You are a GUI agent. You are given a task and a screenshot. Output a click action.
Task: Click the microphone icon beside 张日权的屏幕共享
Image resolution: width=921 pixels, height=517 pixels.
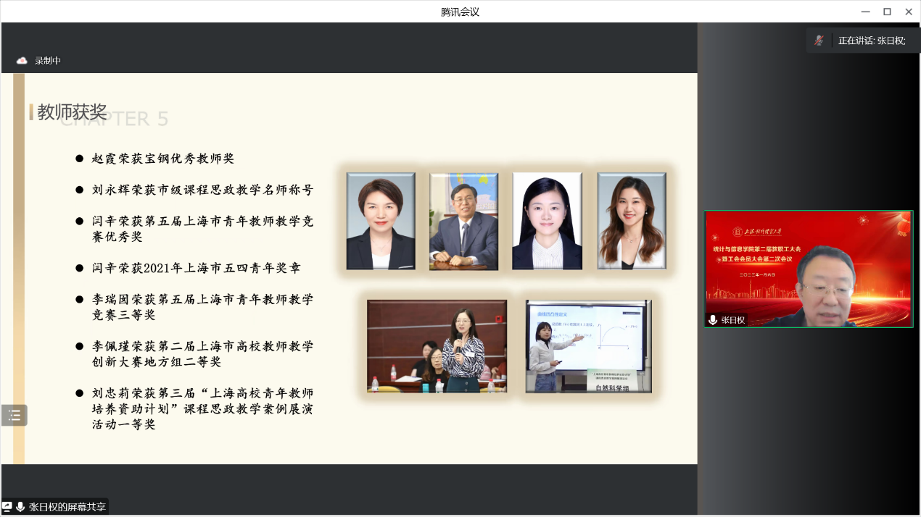[20, 507]
